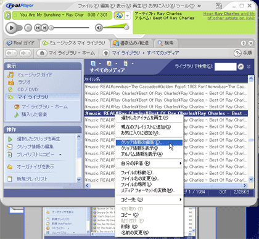Select マイ ライブラリ in the sidebar

[x=33, y=97]
